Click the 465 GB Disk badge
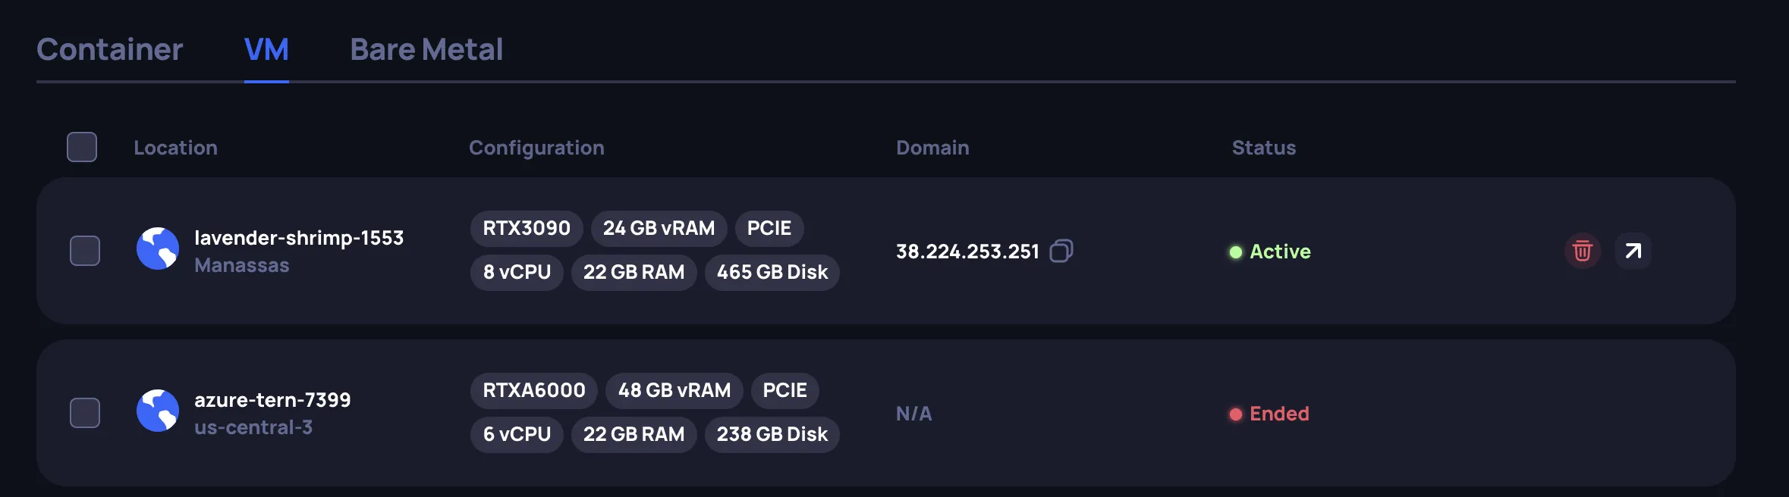 [x=771, y=272]
